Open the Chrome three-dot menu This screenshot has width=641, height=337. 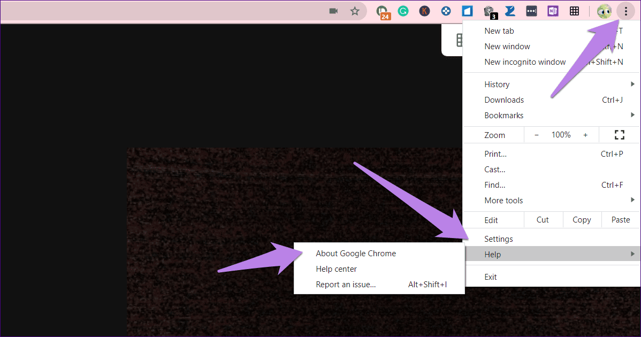click(625, 11)
